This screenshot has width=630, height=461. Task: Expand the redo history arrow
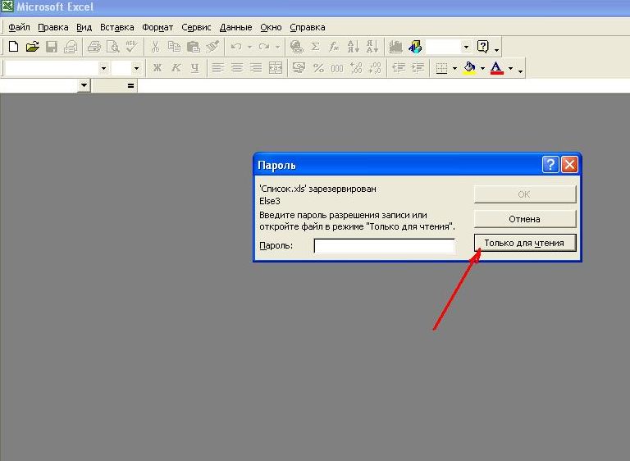(277, 47)
